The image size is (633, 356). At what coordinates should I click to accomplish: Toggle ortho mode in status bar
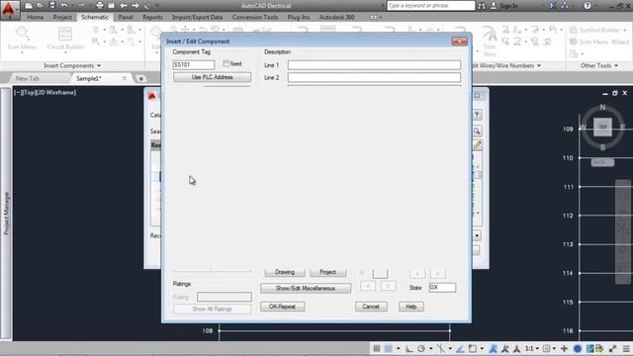coord(409,348)
